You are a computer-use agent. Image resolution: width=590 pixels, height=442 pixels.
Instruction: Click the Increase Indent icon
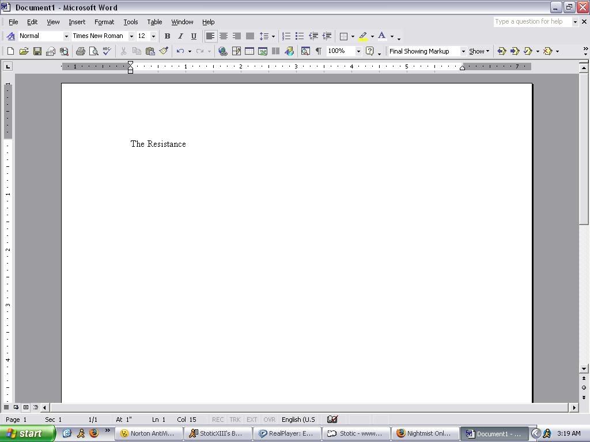click(x=327, y=36)
